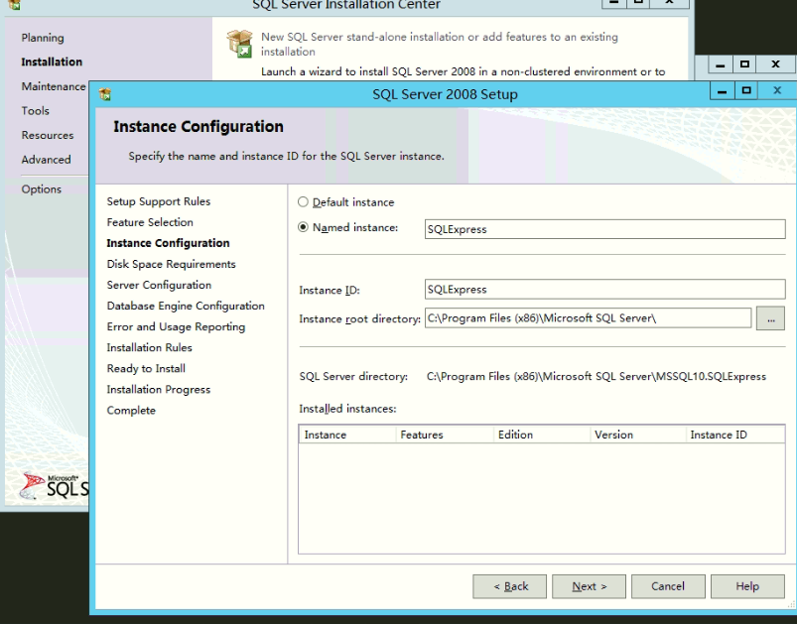Go back with the Back button
797x624 pixels.
[x=509, y=586]
